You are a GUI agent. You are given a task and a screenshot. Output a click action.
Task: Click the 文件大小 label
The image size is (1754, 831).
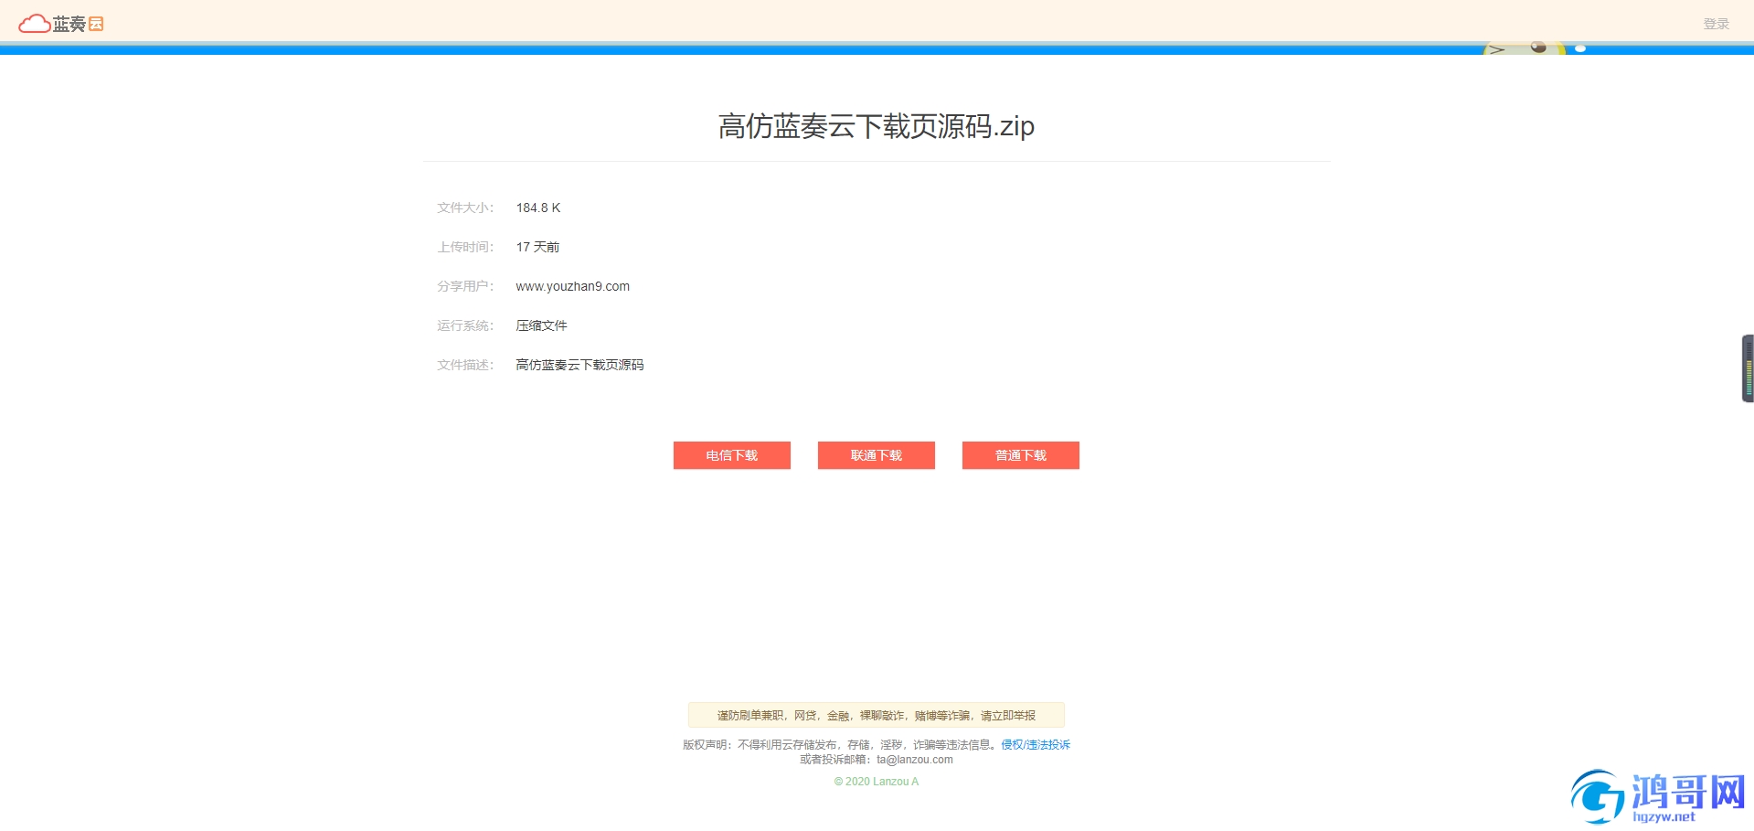pos(465,208)
